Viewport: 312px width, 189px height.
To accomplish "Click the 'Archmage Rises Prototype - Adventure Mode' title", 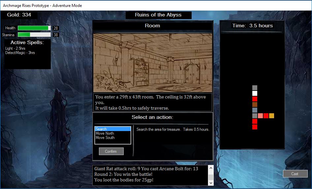I will 43,6.
